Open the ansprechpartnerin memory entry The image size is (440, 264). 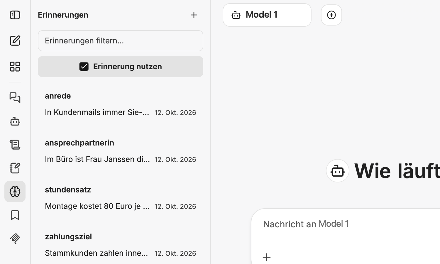(x=121, y=151)
